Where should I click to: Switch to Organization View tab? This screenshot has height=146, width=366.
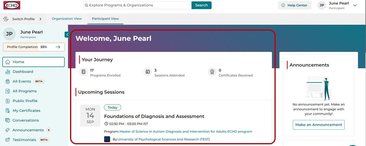tap(67, 19)
